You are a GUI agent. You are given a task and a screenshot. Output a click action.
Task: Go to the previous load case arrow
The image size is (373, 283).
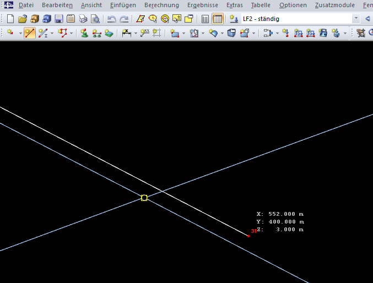(x=367, y=19)
